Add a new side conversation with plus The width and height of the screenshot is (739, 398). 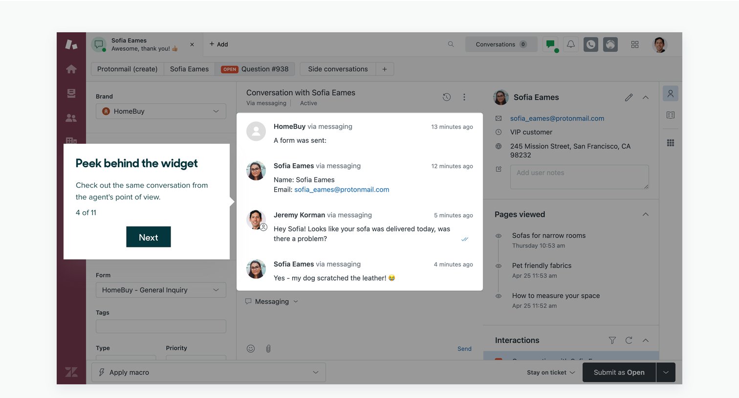pyautogui.click(x=385, y=69)
